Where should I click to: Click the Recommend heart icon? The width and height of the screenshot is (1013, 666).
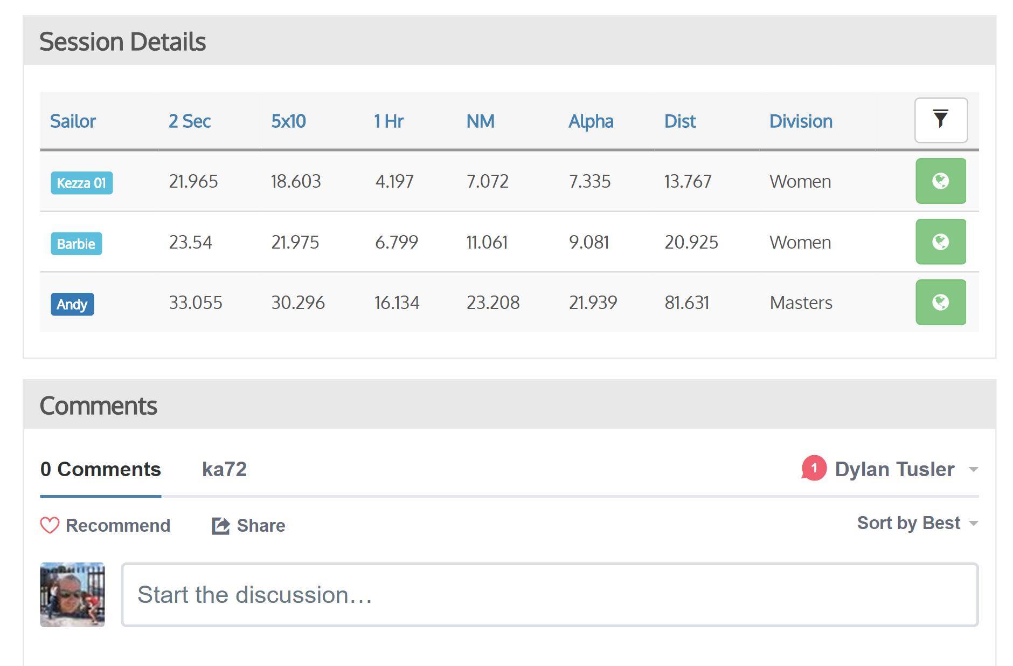(50, 525)
